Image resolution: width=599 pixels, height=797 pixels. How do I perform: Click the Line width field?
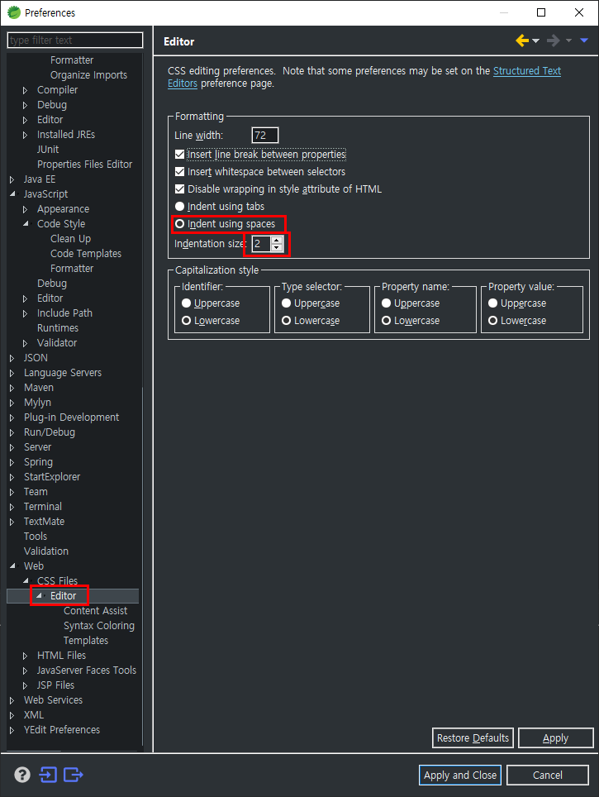tap(264, 136)
